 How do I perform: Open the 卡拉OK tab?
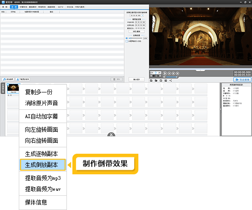[x=70, y=7]
